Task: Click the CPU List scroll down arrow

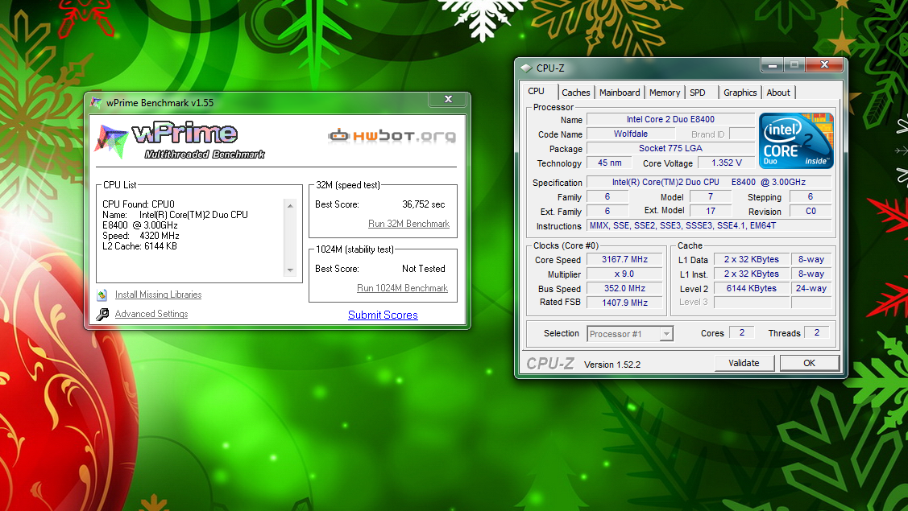Action: [290, 270]
